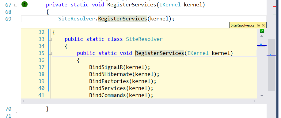Collapse the SiteResolver class at line 33
This screenshot has width=281, height=118.
[x=50, y=39]
